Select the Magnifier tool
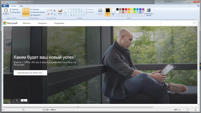This screenshot has width=201, height=113. [54, 14]
